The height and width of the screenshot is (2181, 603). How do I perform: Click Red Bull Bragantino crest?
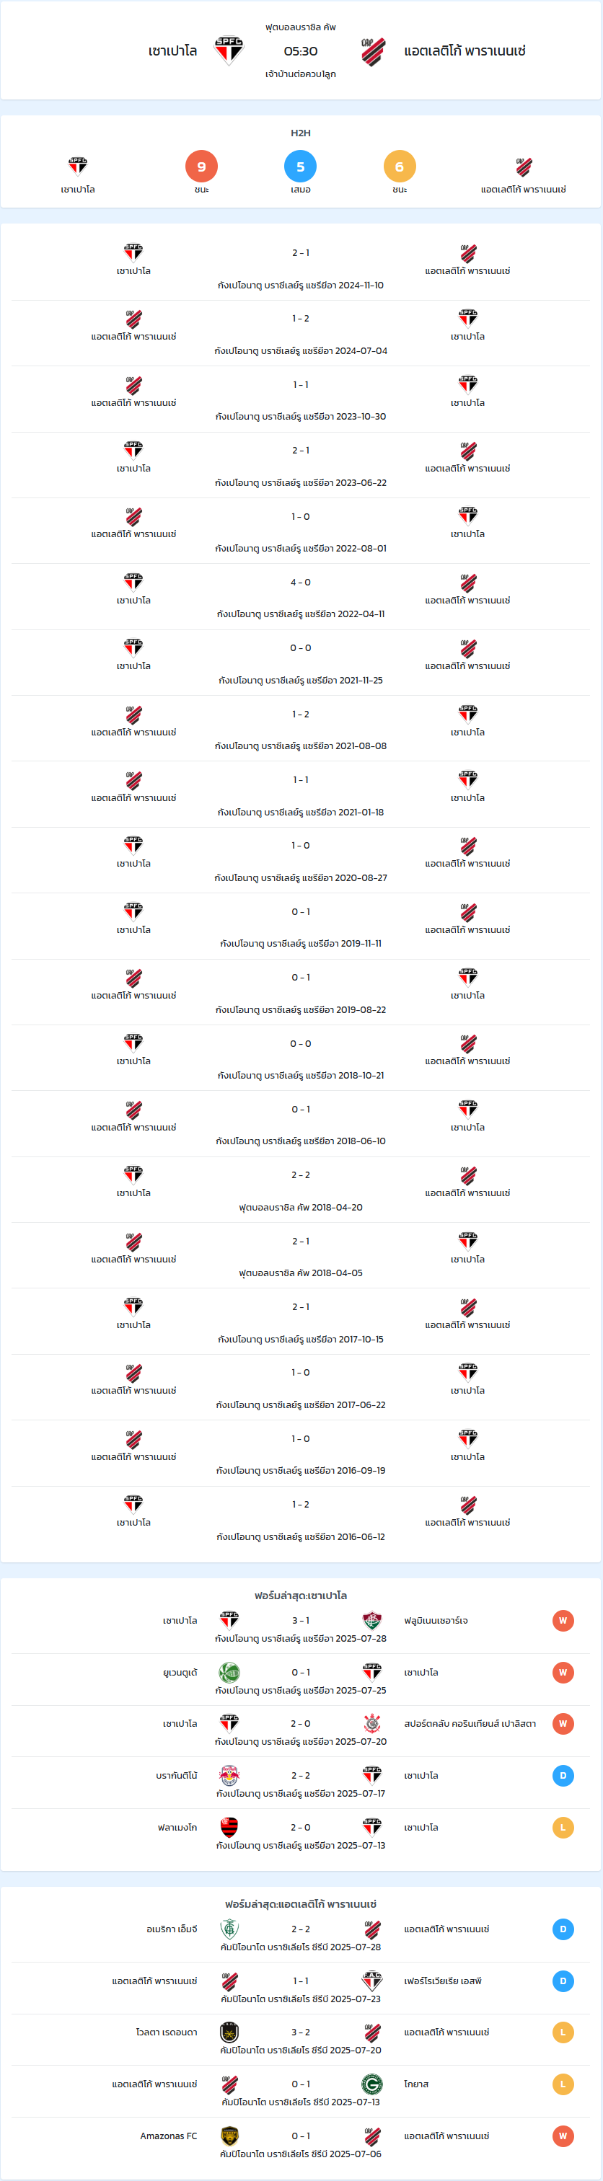[229, 1776]
